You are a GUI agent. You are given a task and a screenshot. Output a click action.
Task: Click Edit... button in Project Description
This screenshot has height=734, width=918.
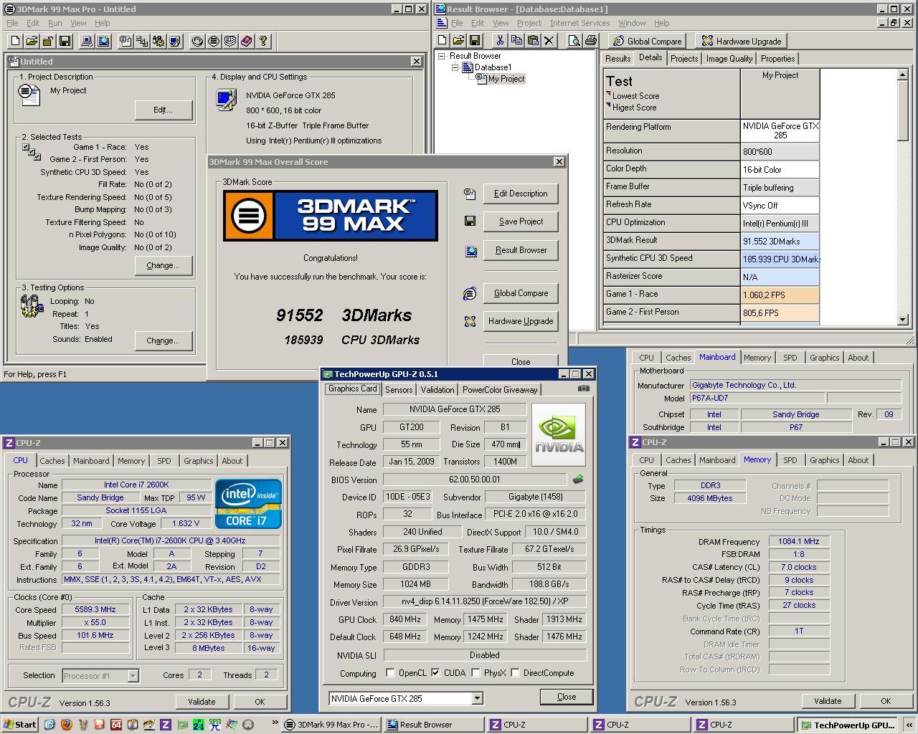[164, 110]
